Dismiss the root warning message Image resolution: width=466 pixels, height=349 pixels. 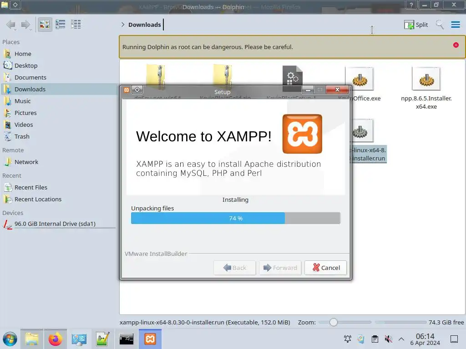456,45
